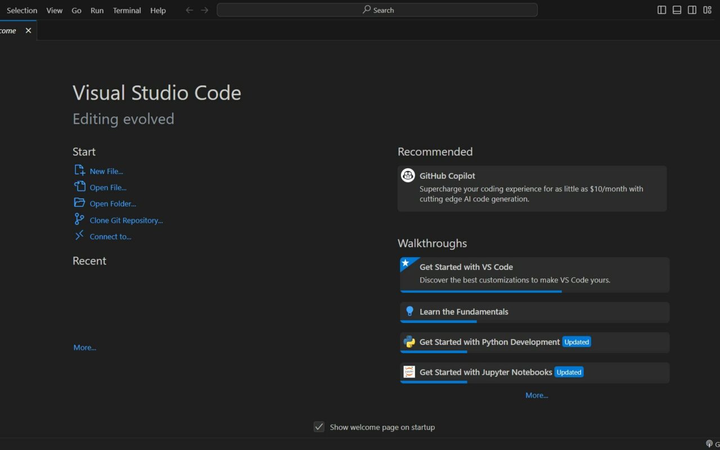Open the GitHub Copilot recommendation card

(532, 188)
